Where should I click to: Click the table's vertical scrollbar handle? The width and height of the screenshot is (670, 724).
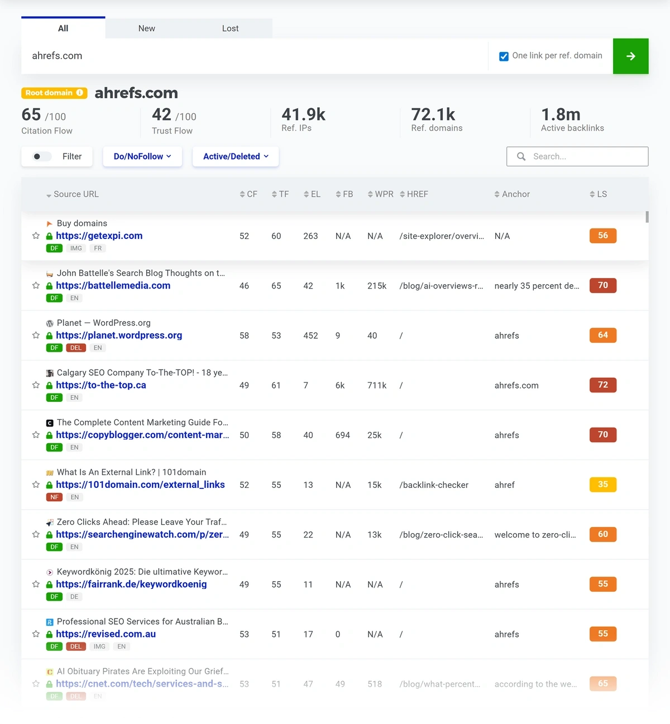pyautogui.click(x=647, y=217)
